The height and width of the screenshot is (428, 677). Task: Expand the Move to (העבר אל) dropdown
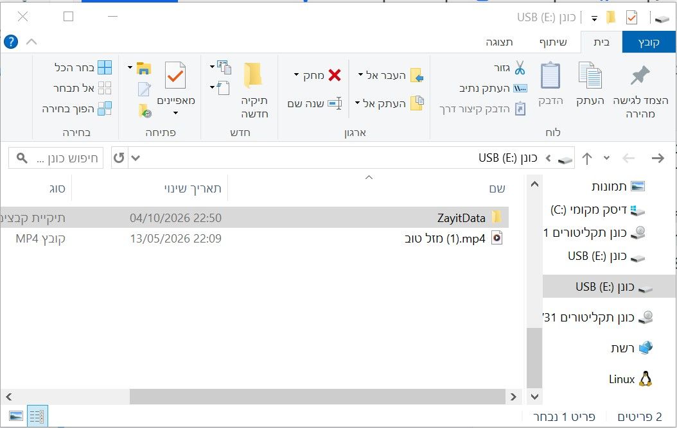point(360,75)
